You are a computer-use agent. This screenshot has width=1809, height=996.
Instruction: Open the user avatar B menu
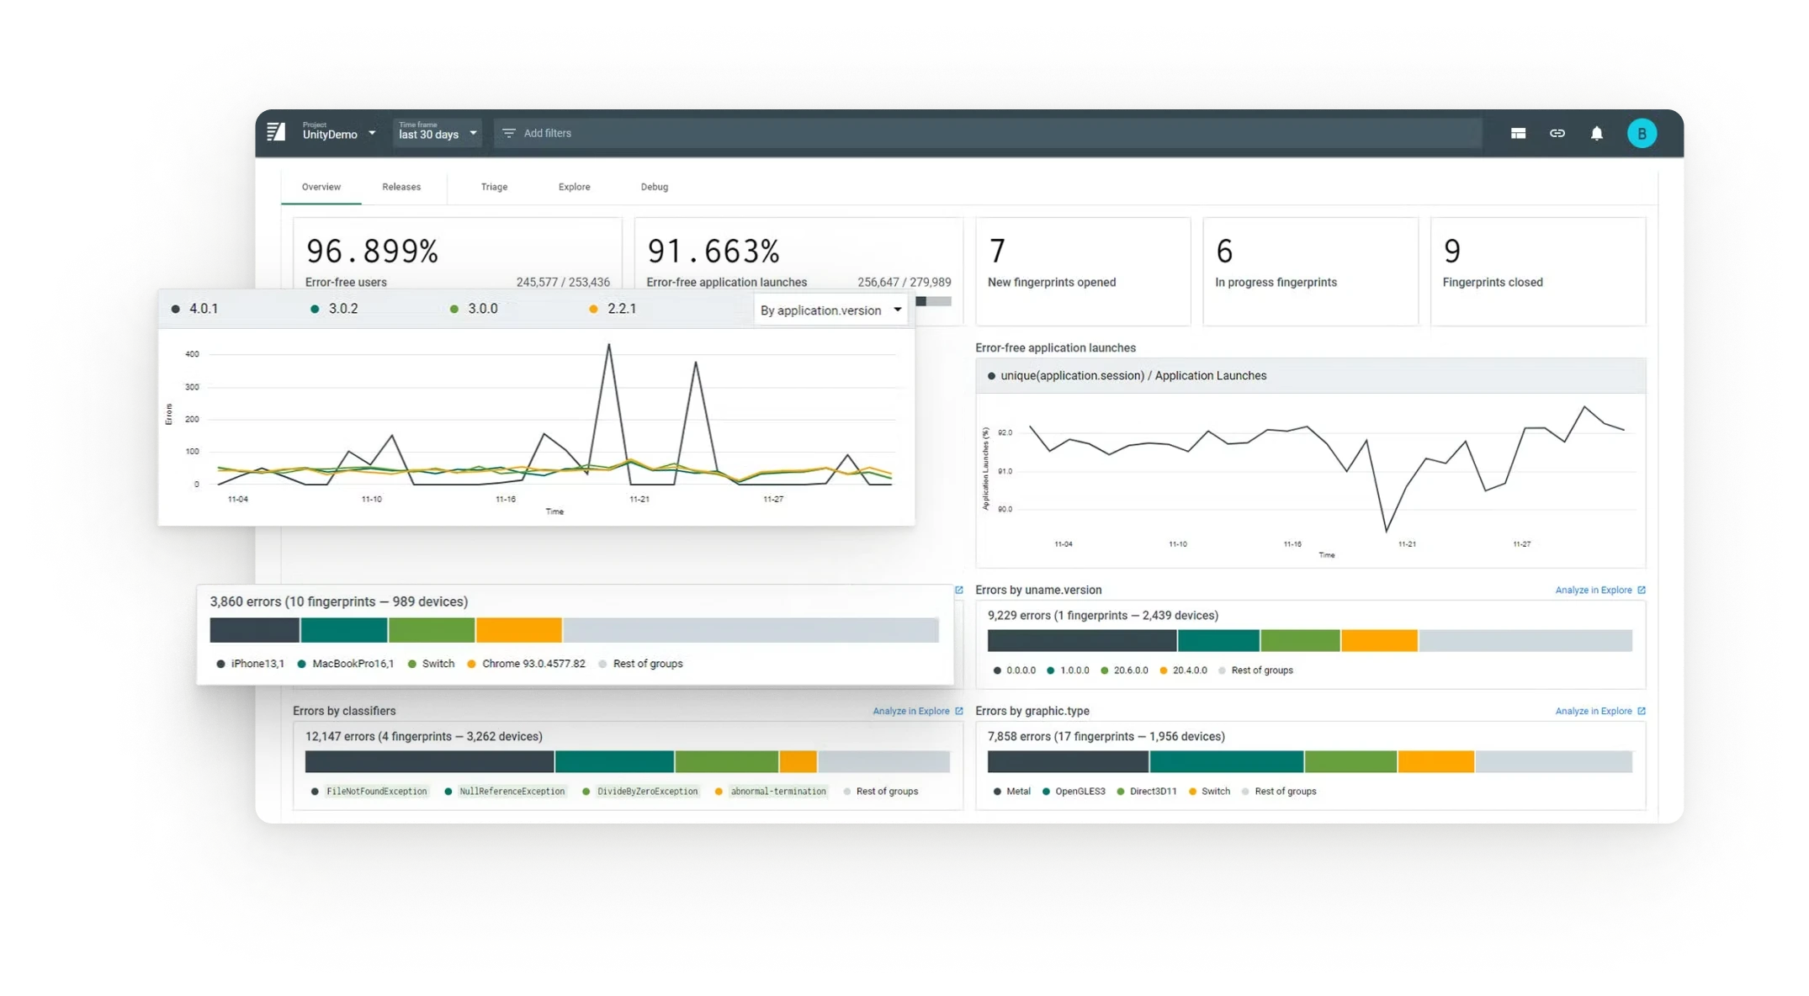[1641, 133]
